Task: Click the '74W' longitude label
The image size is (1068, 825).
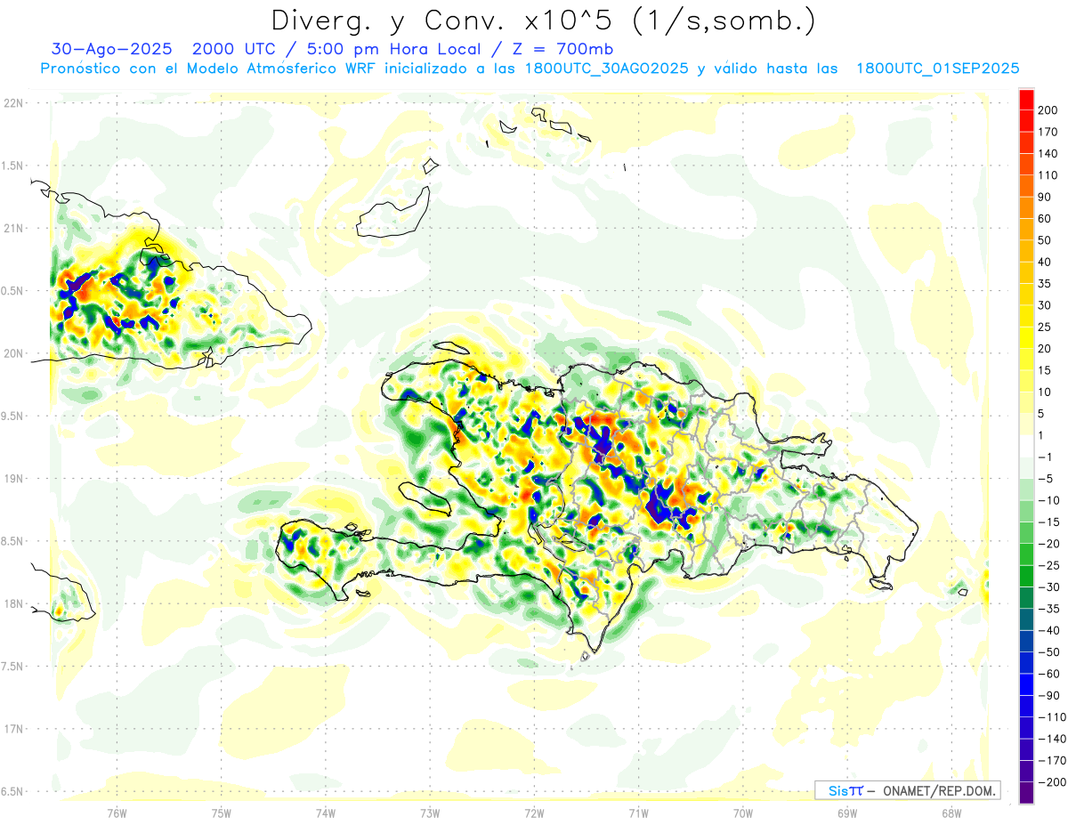Action: (x=326, y=813)
